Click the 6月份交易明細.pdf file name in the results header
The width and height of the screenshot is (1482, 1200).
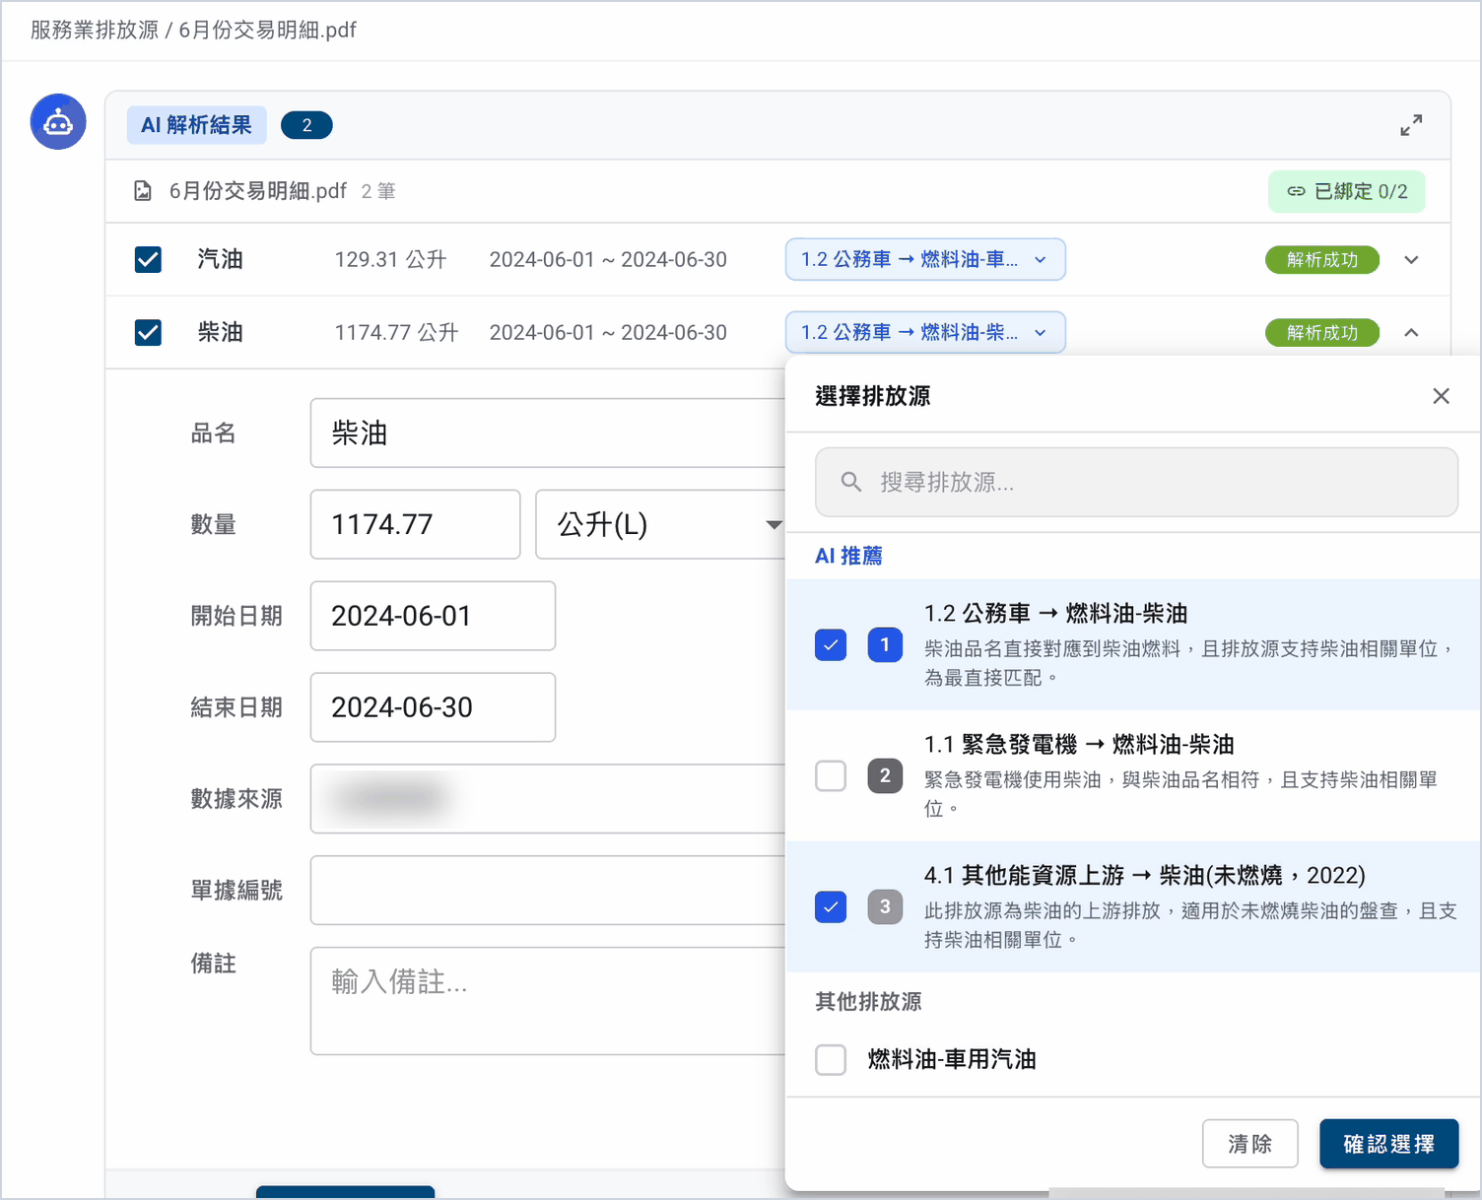coord(258,191)
